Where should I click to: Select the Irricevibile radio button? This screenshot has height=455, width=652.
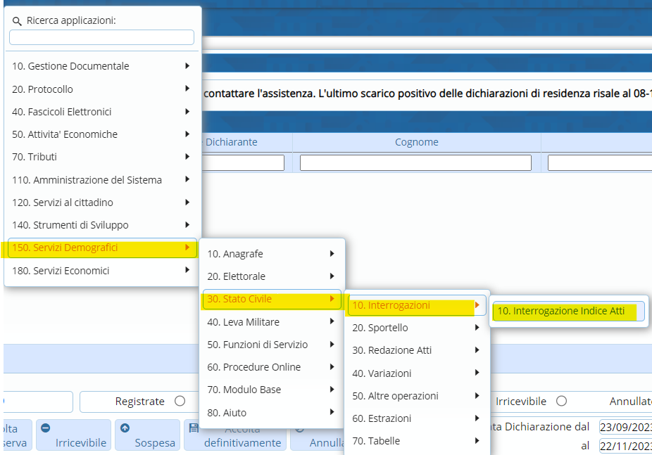[x=561, y=401]
